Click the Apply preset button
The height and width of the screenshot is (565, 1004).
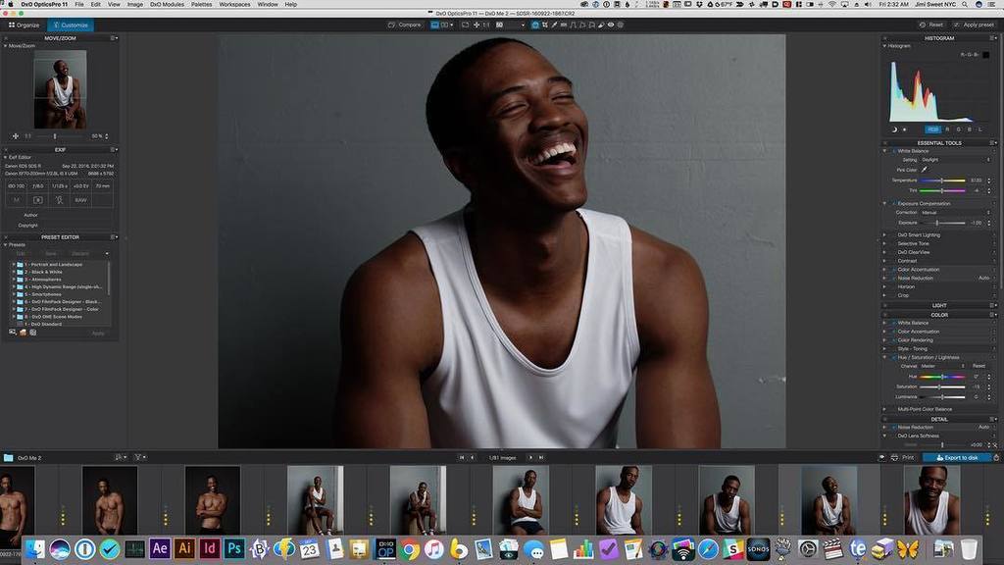click(974, 25)
